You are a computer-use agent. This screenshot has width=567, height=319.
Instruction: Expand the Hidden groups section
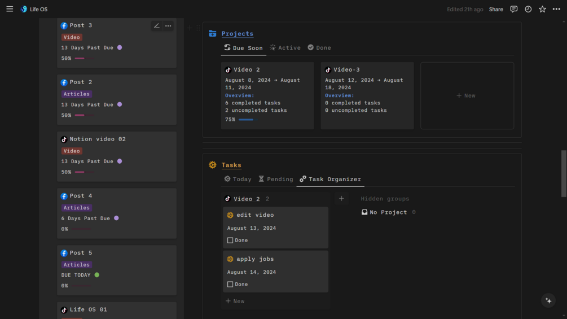coord(385,199)
